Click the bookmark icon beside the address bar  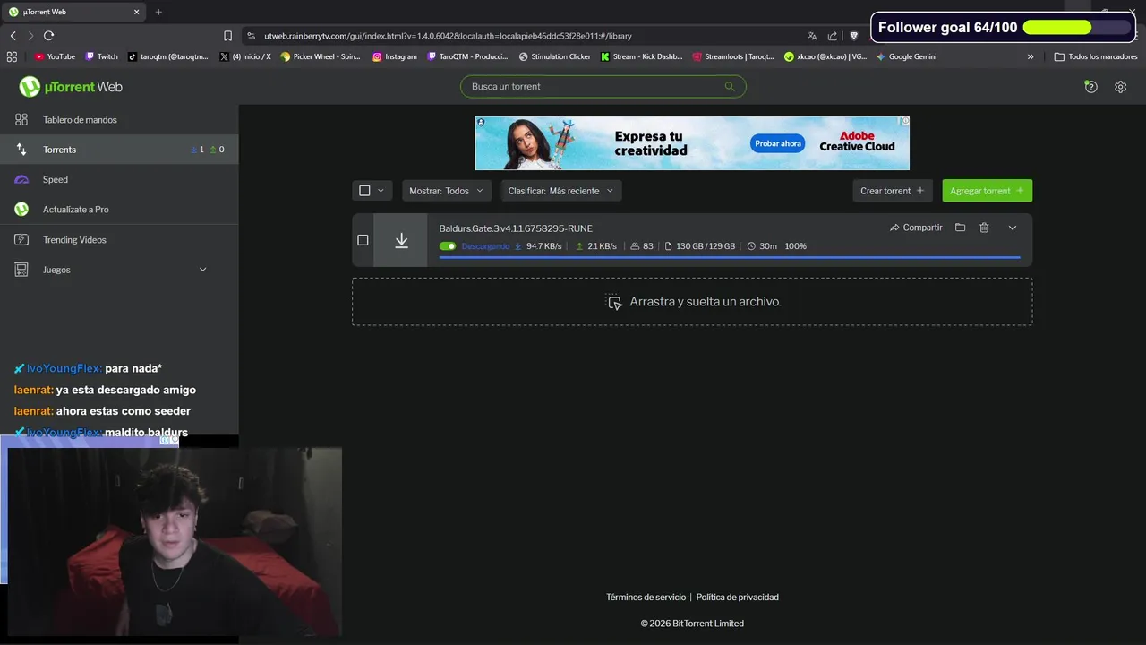(227, 36)
